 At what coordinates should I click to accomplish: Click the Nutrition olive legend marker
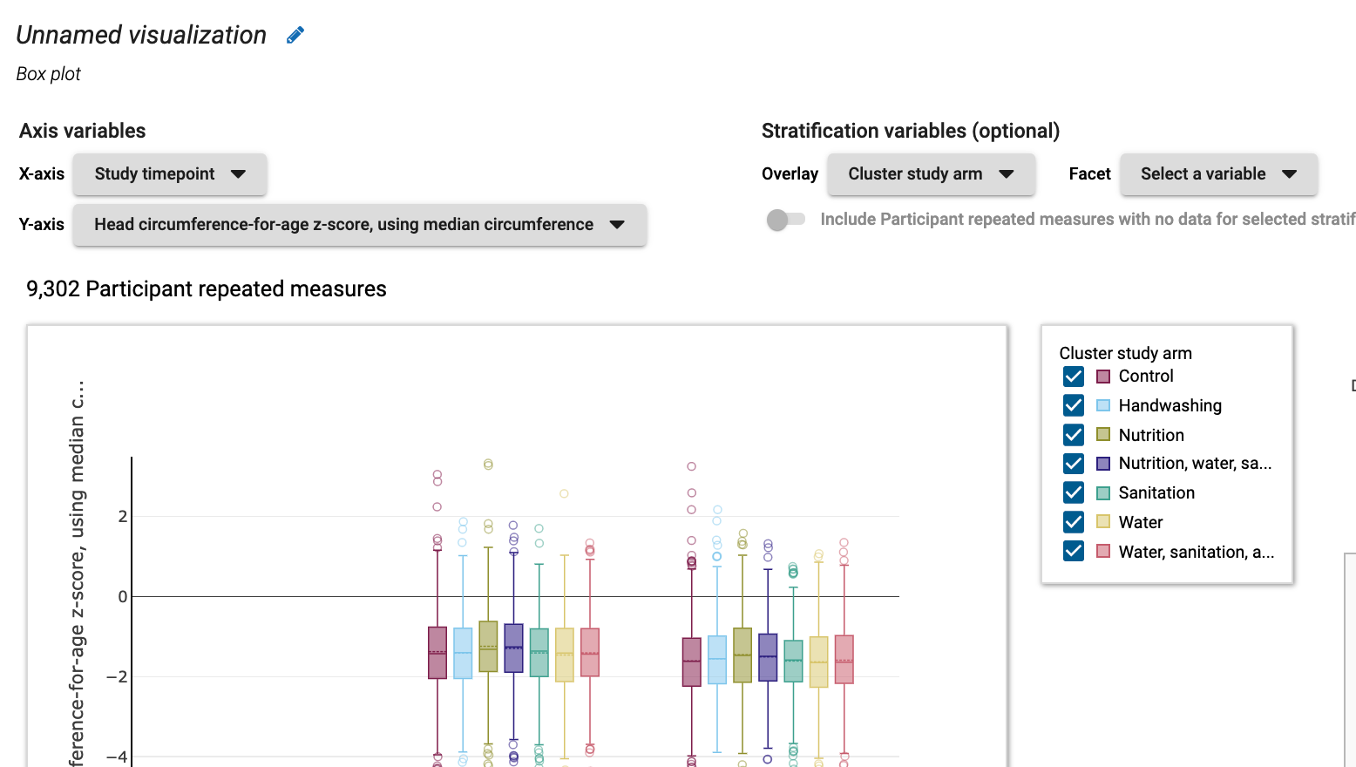coord(1103,435)
